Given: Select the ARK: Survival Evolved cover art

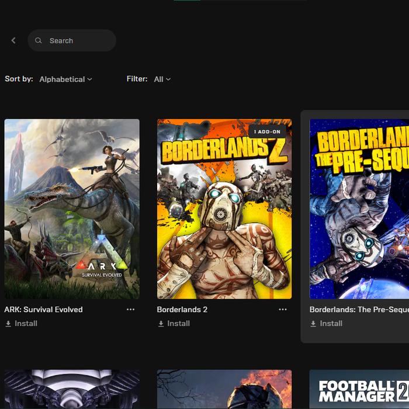Looking at the screenshot, I should (72, 209).
